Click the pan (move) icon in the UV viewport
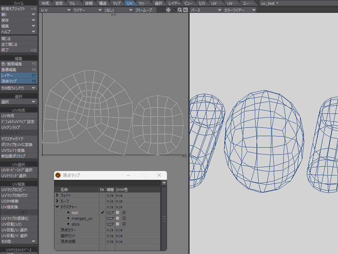 pos(168,10)
